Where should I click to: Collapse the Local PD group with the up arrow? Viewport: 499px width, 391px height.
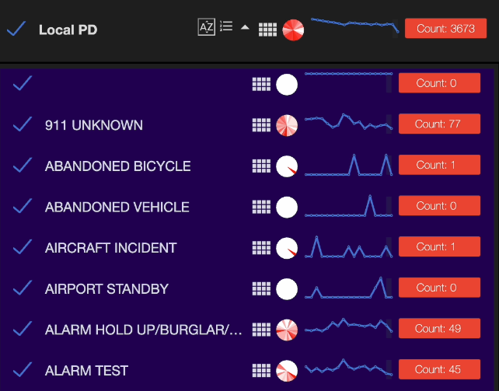pos(245,27)
